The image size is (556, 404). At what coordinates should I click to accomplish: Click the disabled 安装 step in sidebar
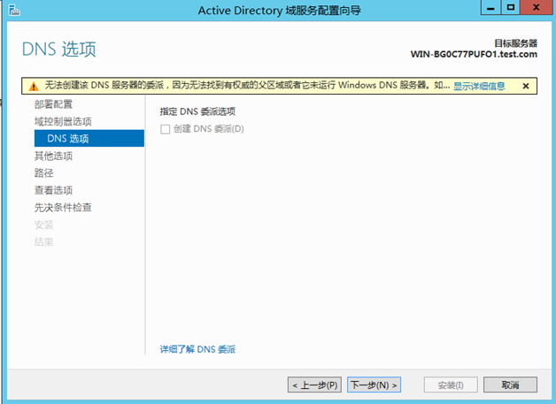pyautogui.click(x=43, y=225)
